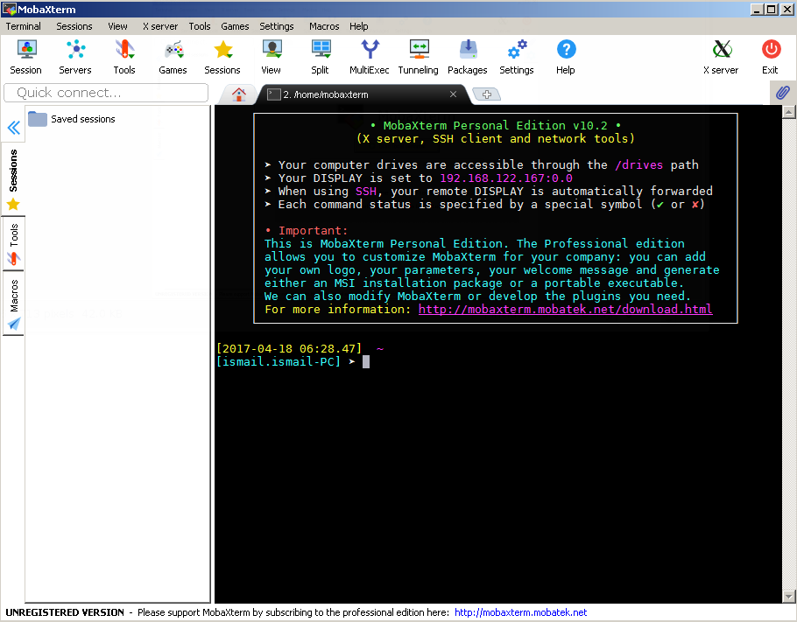Open the Games menu in menu bar

(235, 26)
